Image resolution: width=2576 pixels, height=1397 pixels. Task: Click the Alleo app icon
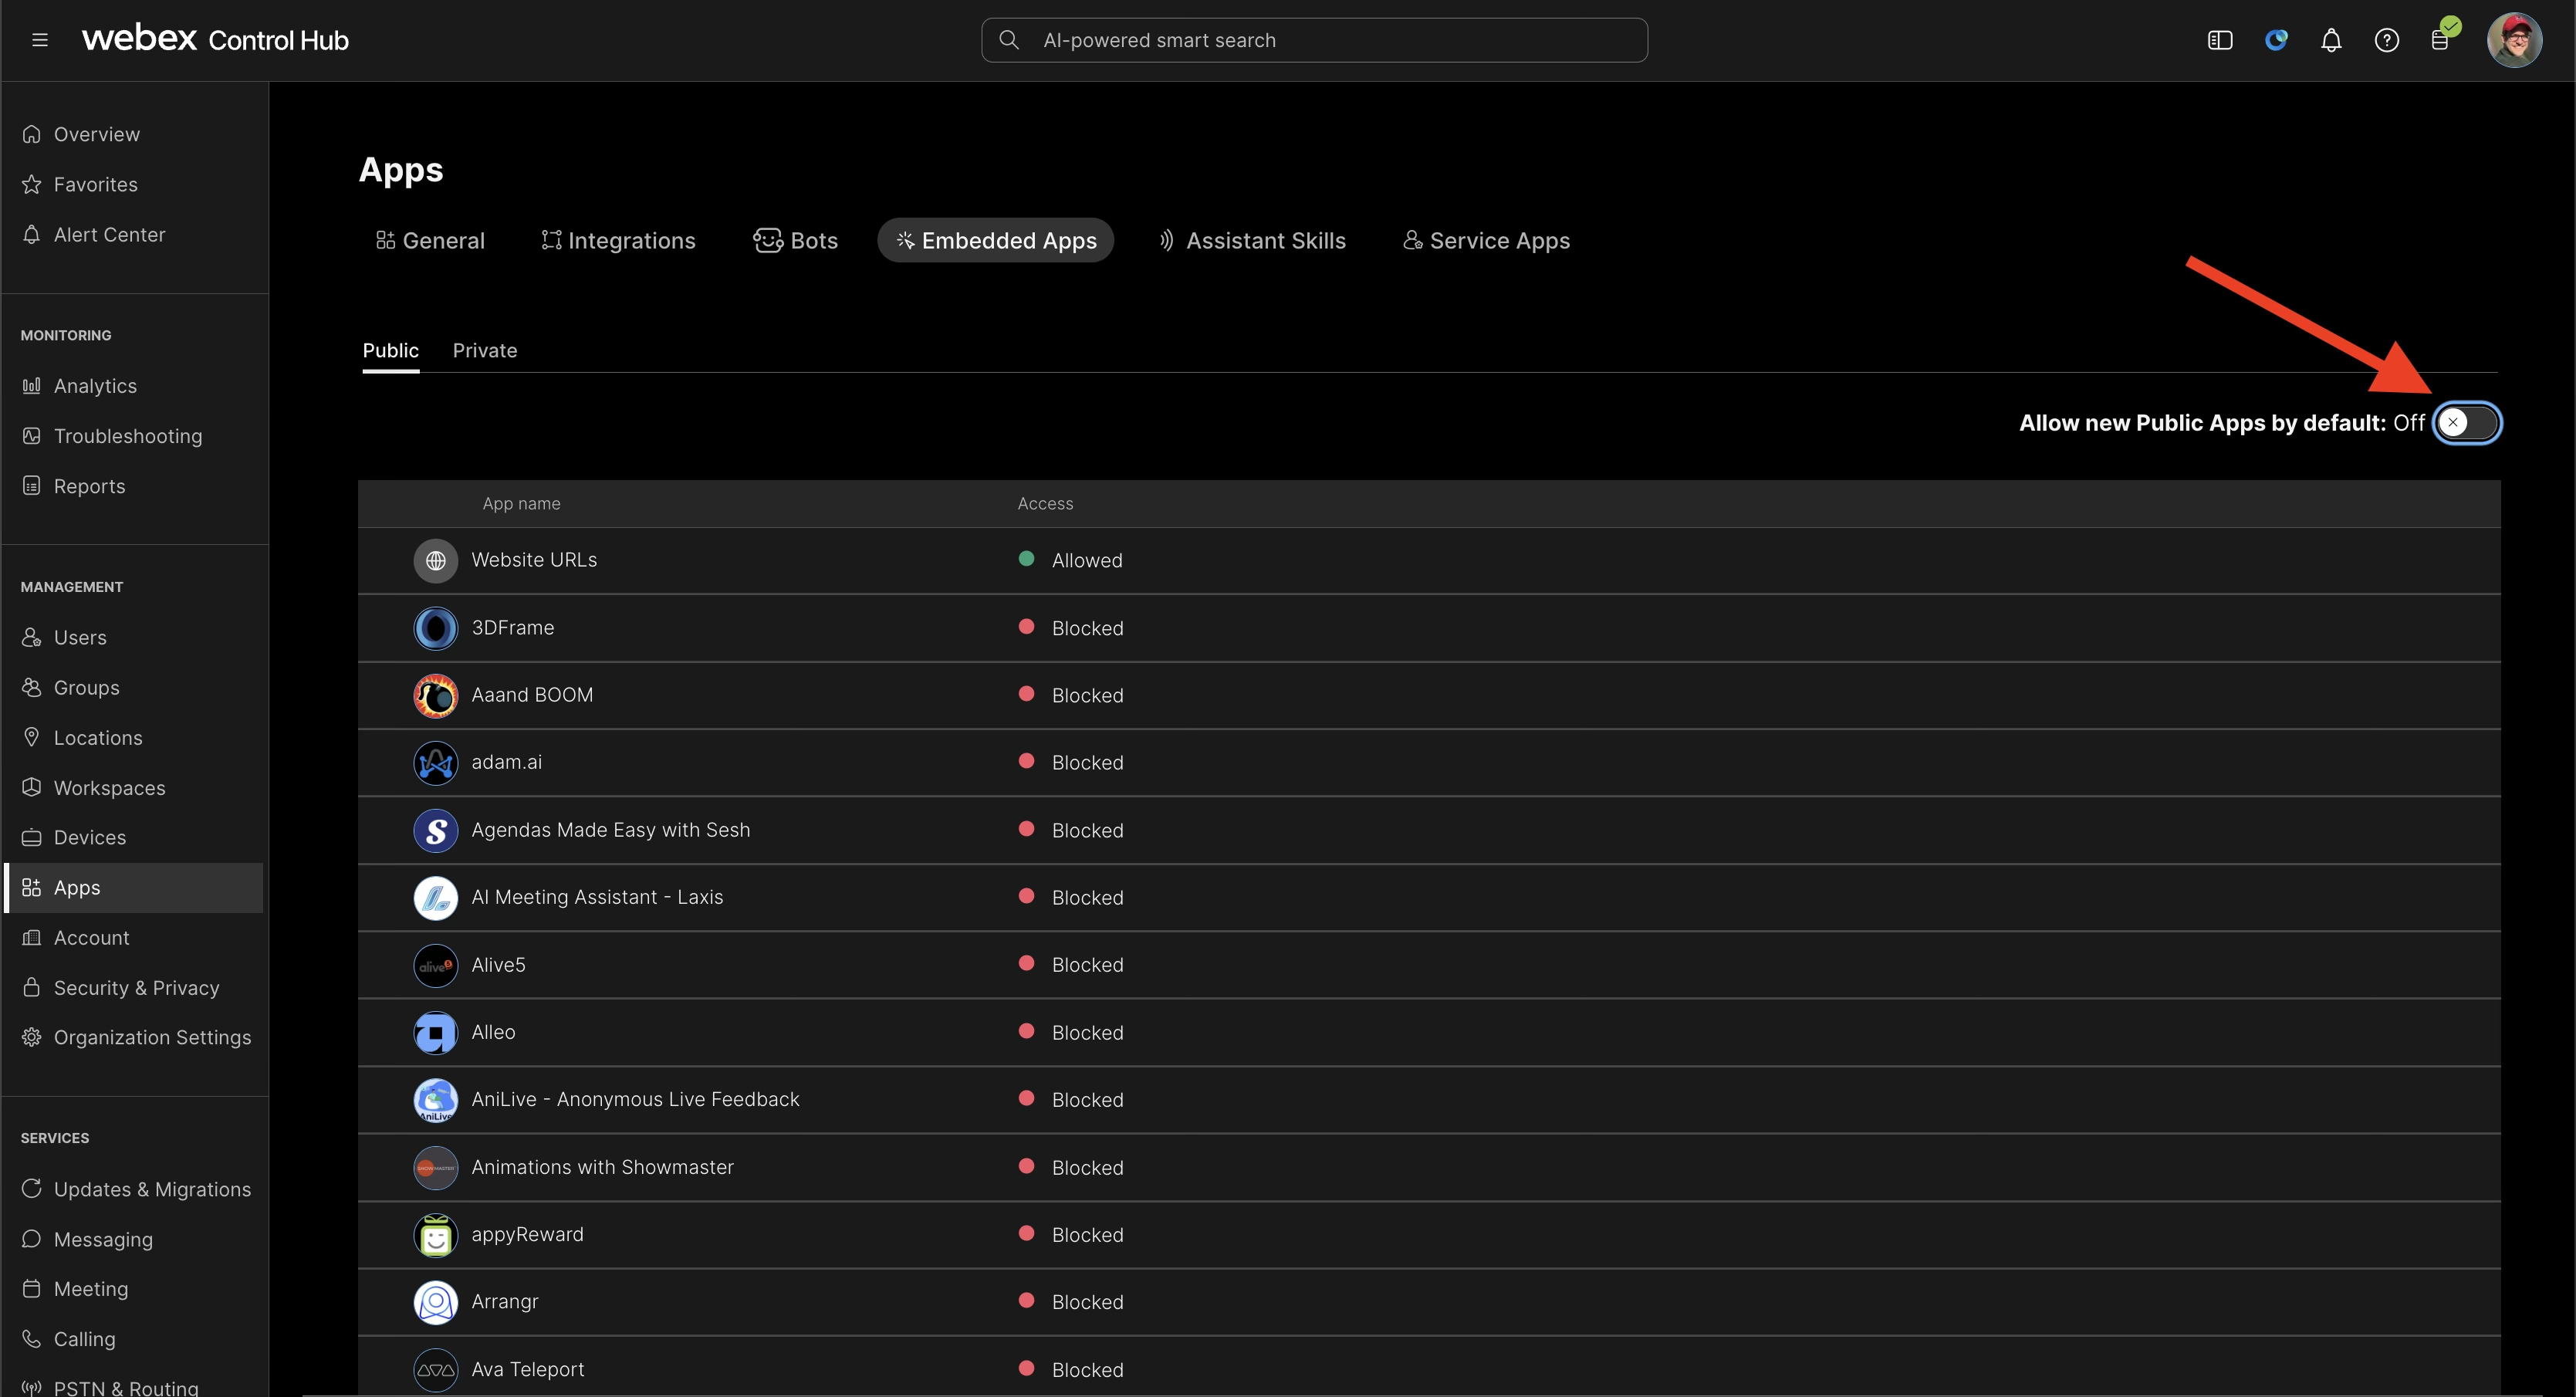[436, 1033]
